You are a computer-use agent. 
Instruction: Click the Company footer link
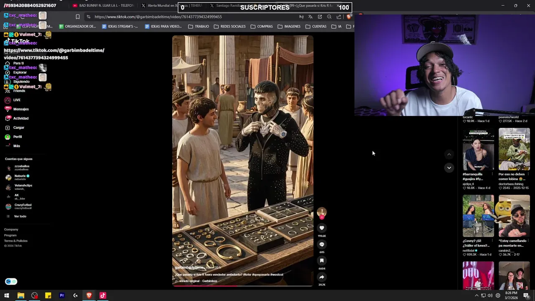click(11, 230)
